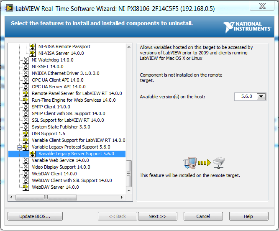Click install icon beside NI-VISA Remote Passport
The width and height of the screenshot is (279, 231).
tap(32, 46)
